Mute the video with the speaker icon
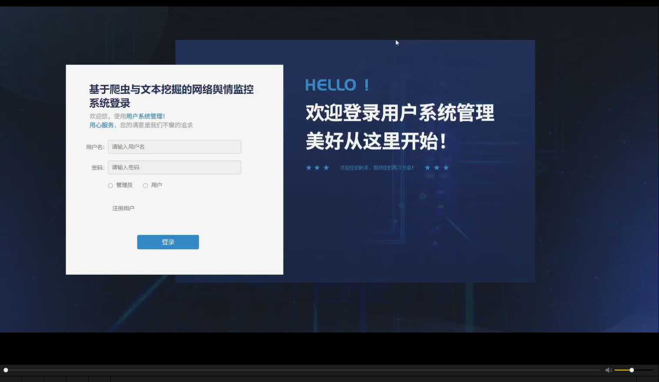 click(608, 370)
